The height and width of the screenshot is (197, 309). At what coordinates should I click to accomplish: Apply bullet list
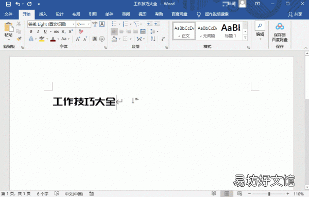114,24
